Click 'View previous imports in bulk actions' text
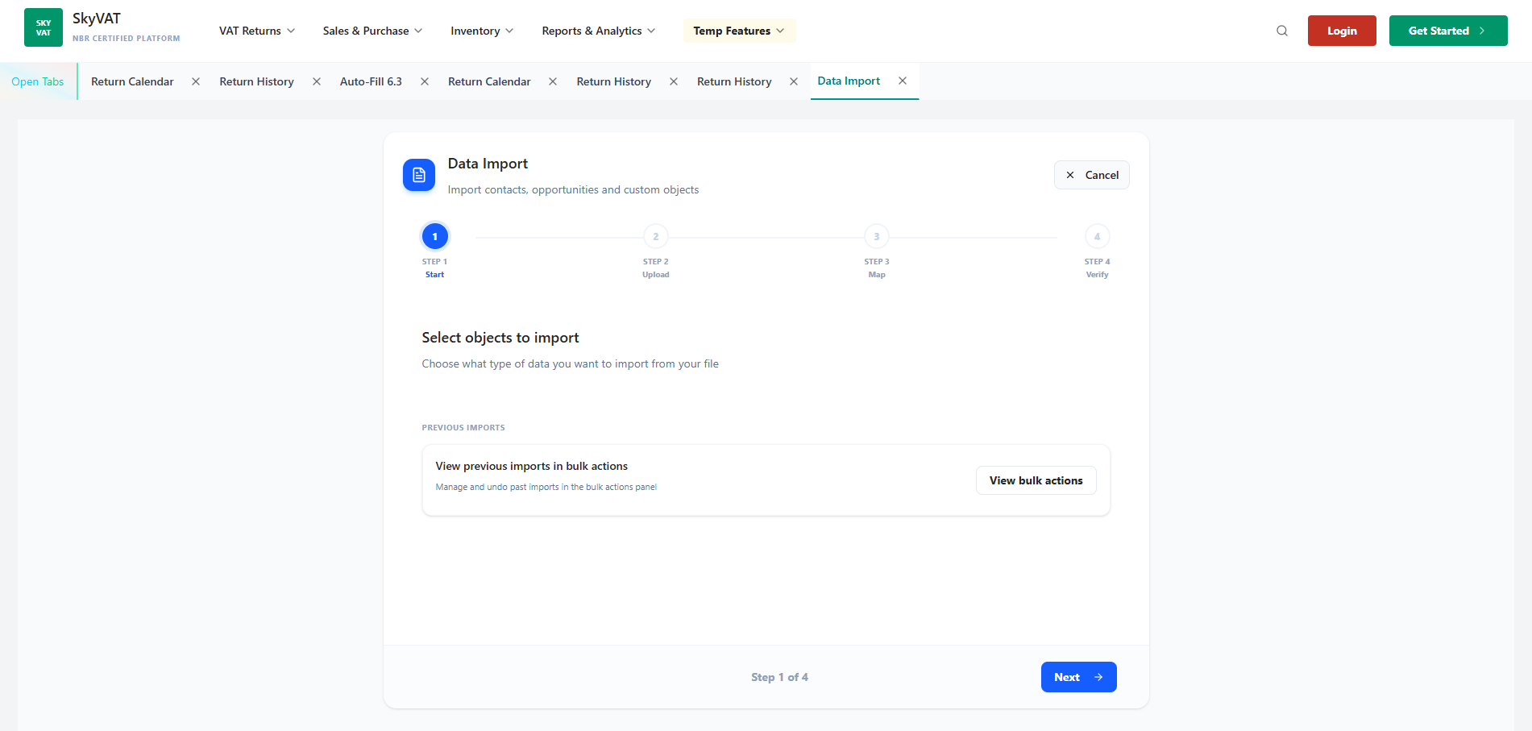Screen dimensions: 1532x731 pos(532,466)
